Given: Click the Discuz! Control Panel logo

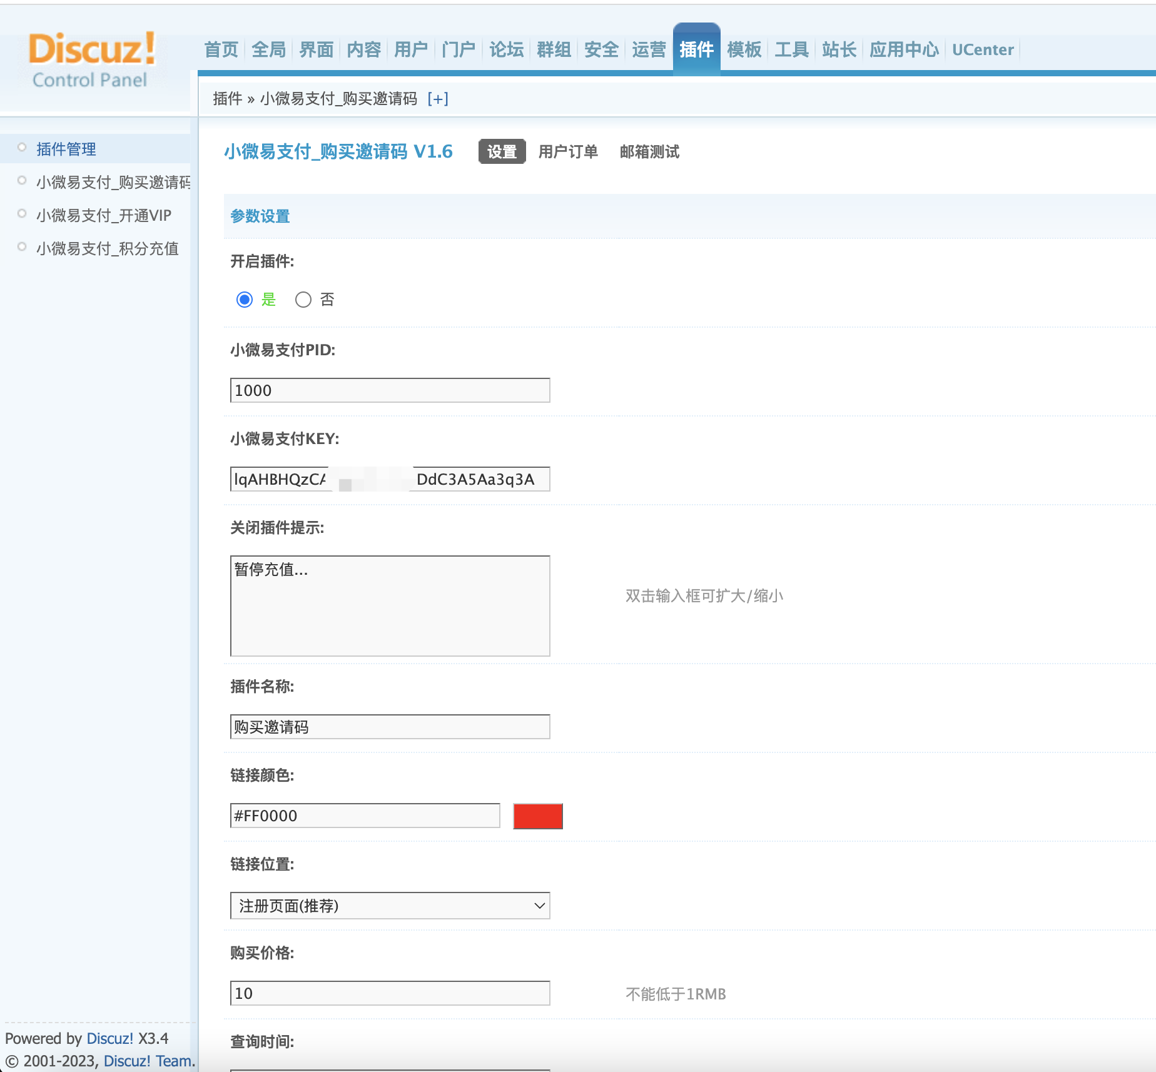Looking at the screenshot, I should (91, 60).
